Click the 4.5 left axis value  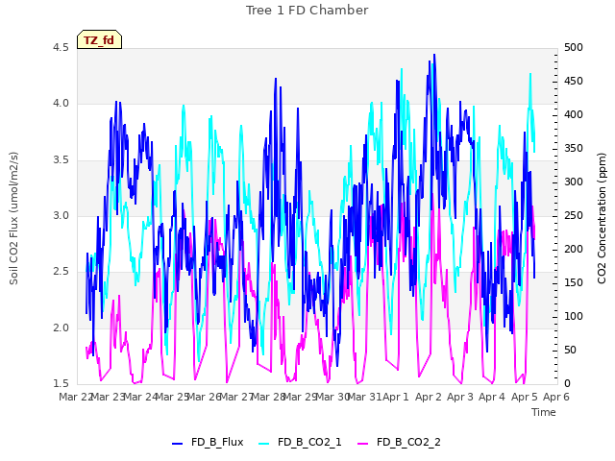[61, 48]
